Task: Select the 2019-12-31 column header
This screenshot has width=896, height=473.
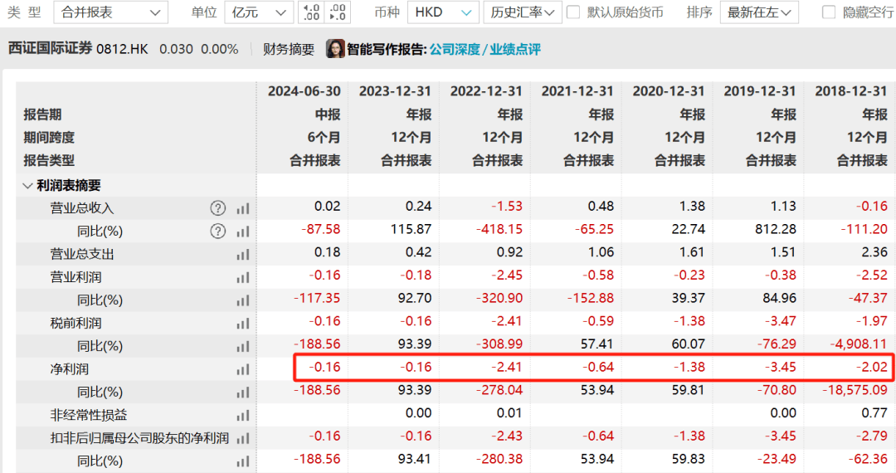Action: (759, 91)
